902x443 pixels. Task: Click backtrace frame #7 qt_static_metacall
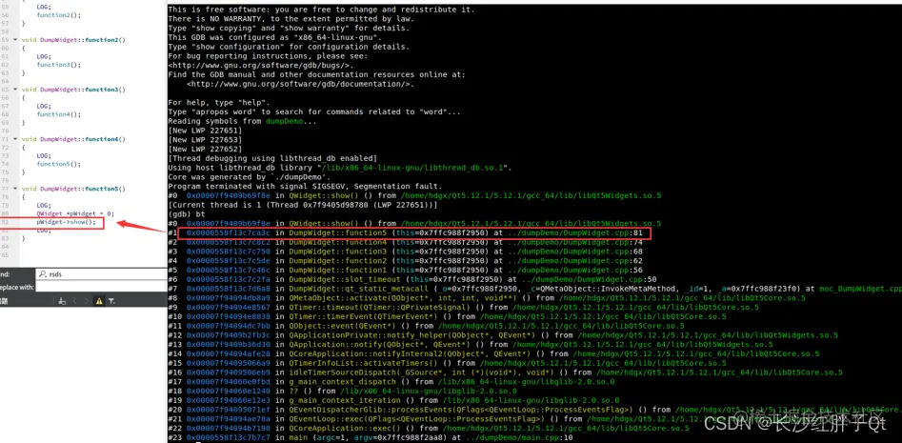click(x=535, y=289)
